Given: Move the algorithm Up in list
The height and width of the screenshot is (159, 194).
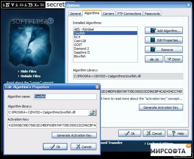Looking at the screenshot, I should click(154, 59).
